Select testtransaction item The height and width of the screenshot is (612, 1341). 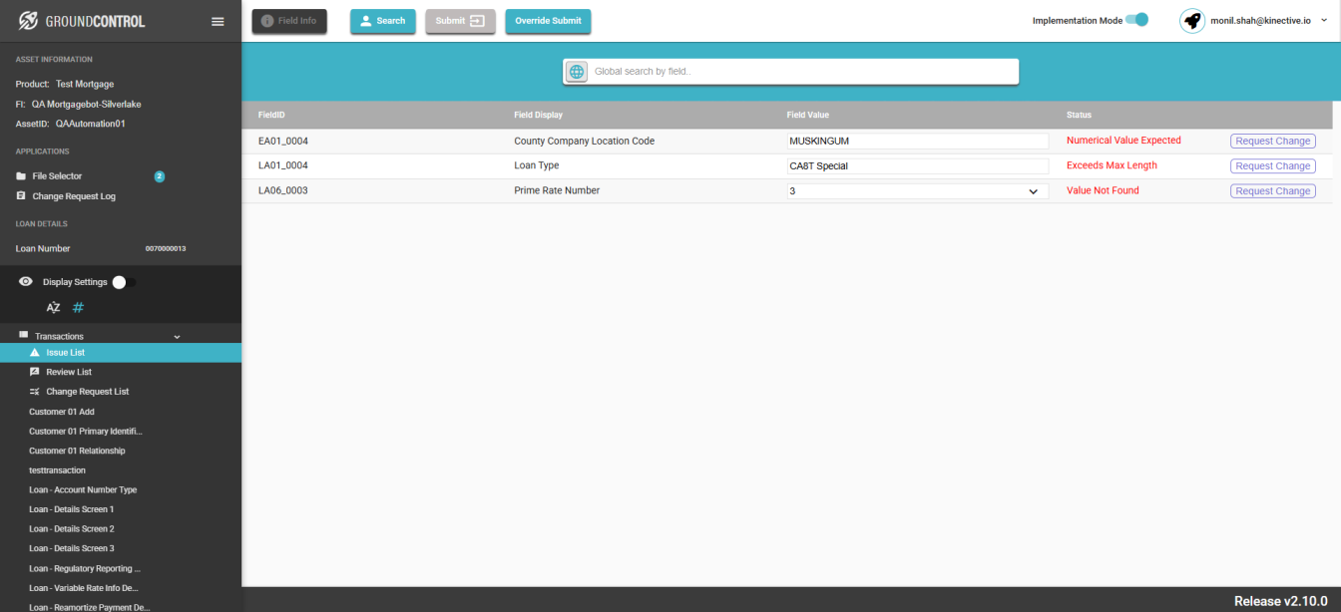(57, 470)
